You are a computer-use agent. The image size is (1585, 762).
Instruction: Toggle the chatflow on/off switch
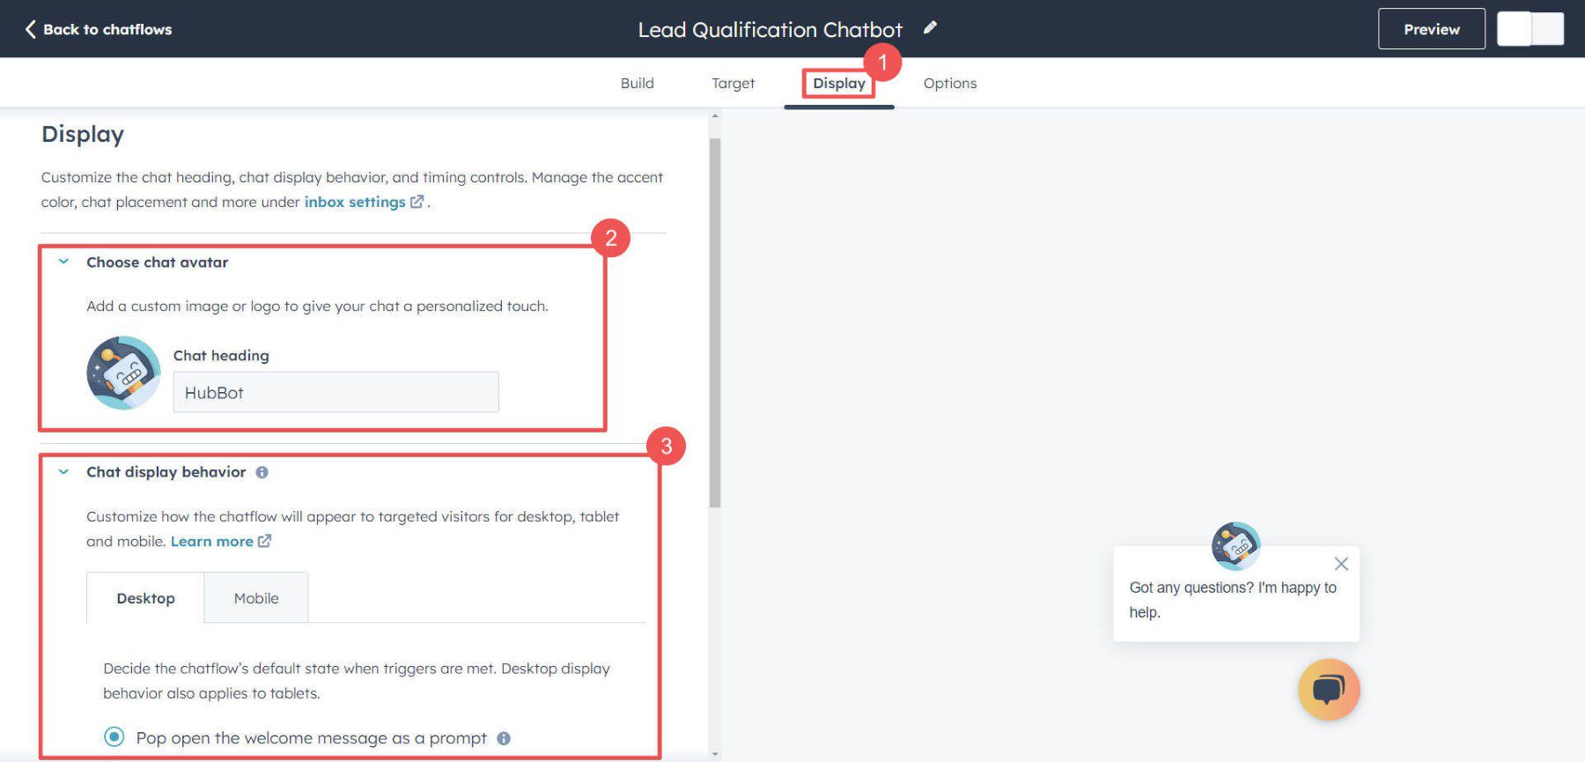point(1530,29)
